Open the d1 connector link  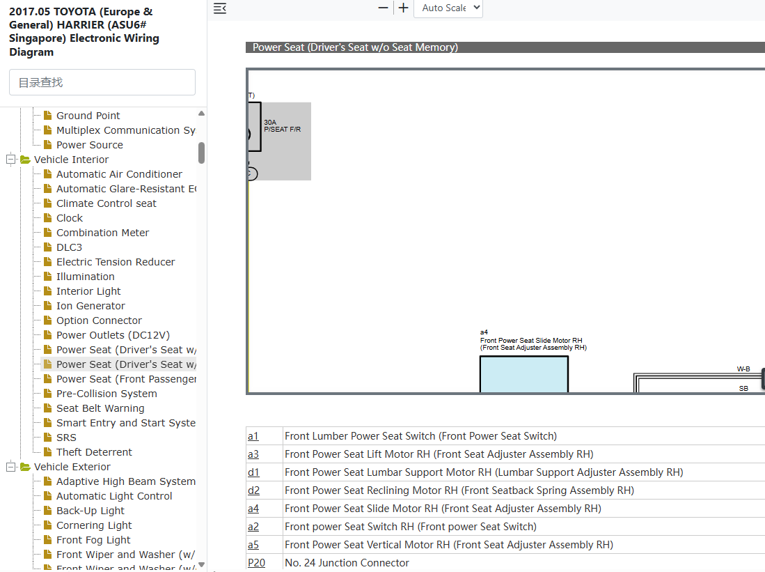tap(253, 472)
